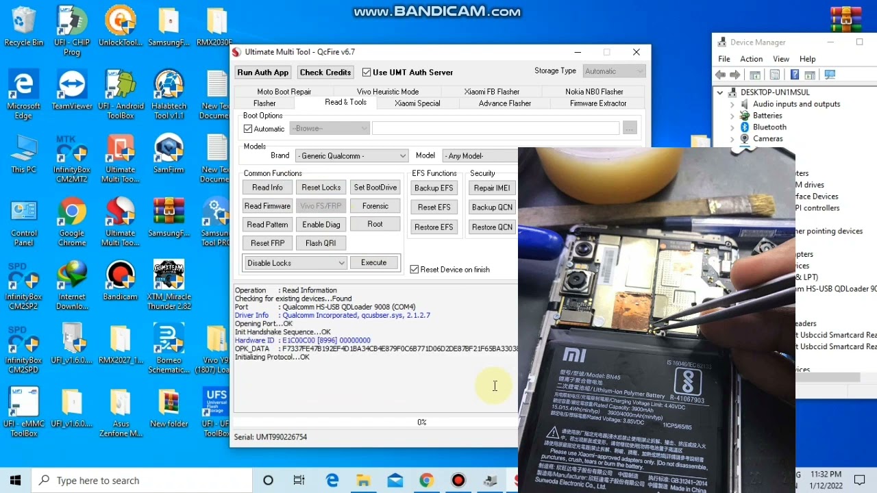Open UFI - CHIP Prog desktop shortcut

coord(72,31)
